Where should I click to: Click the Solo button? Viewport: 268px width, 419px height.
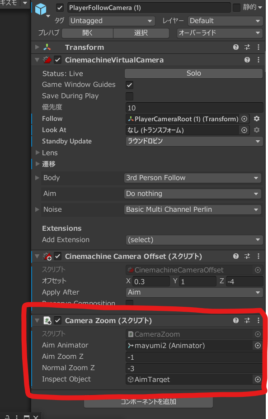click(x=193, y=73)
